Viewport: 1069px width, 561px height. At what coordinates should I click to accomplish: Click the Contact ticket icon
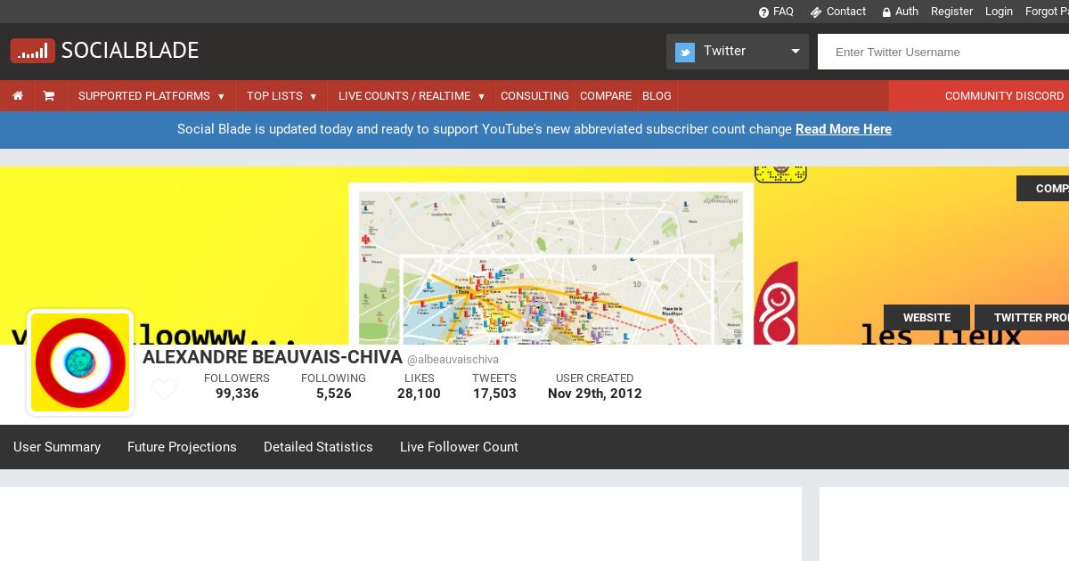tap(815, 12)
